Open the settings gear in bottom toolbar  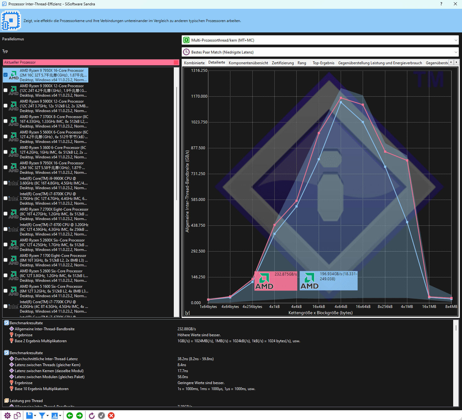(8, 416)
